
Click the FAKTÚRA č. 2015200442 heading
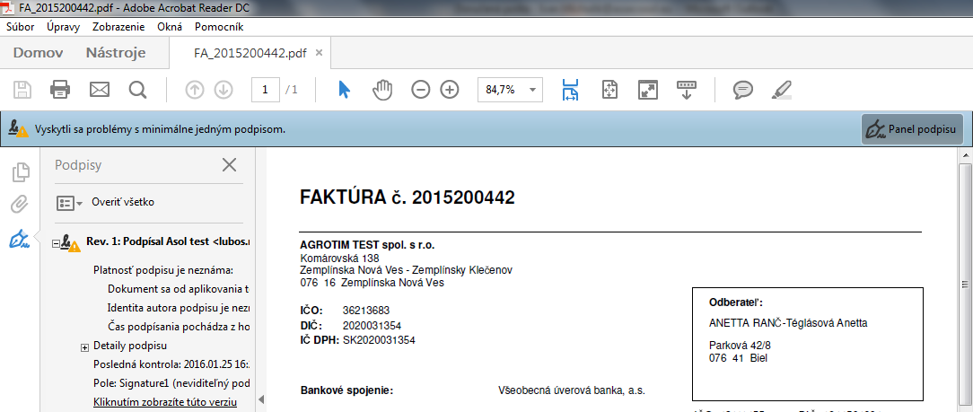pyautogui.click(x=408, y=197)
